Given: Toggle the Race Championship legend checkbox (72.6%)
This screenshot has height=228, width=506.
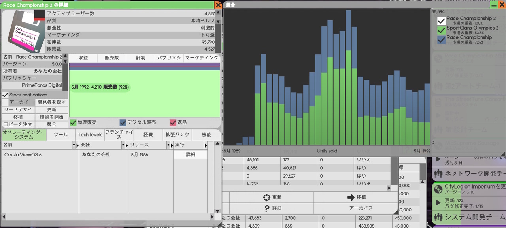Looking at the screenshot, I should tap(441, 40).
